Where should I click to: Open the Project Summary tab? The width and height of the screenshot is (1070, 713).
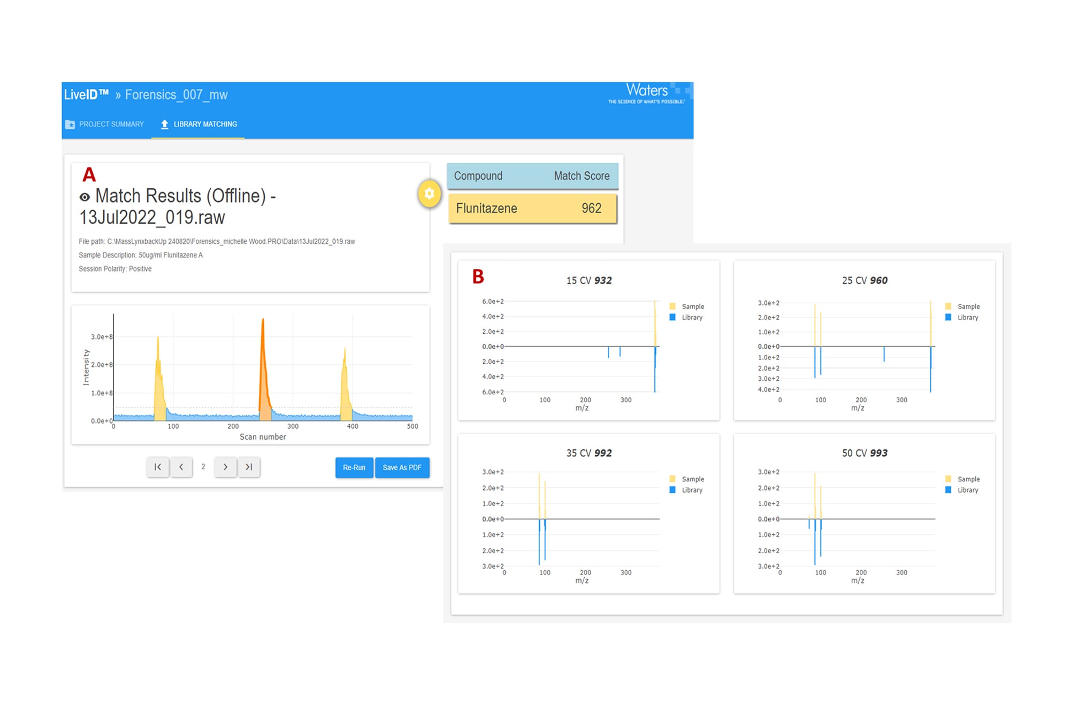[105, 124]
